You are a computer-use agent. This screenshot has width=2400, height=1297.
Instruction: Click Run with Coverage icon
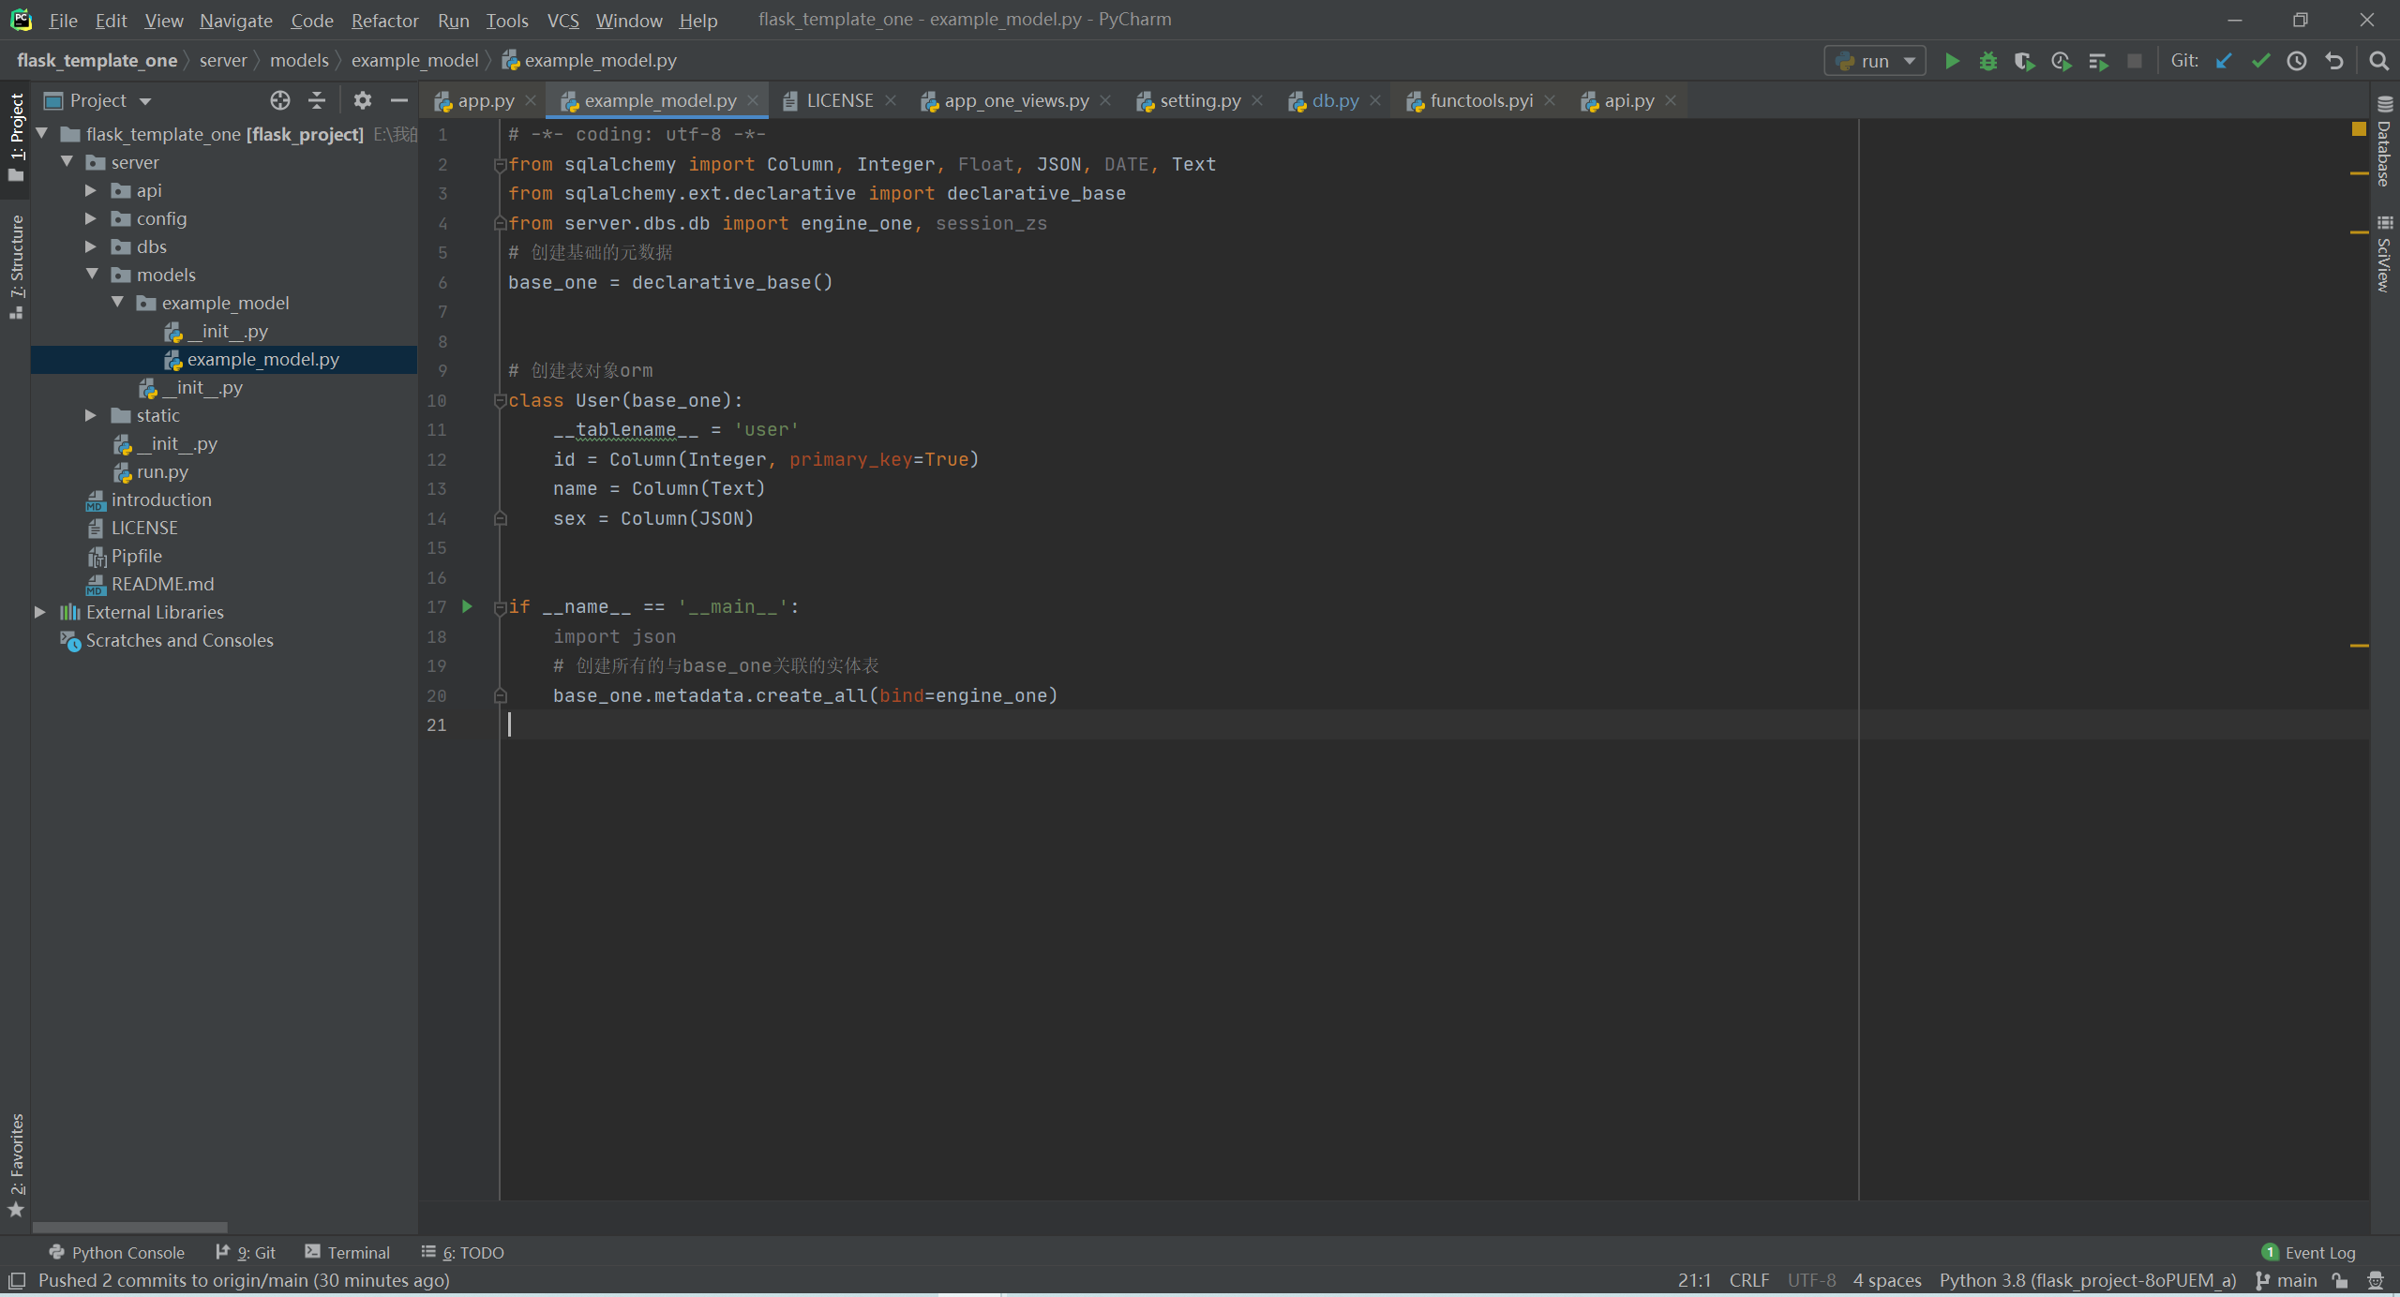click(2024, 61)
